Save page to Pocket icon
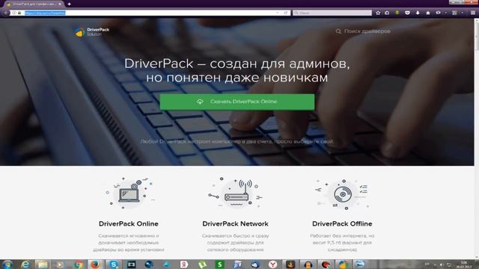Viewport: 479px width, 269px height. [407, 13]
